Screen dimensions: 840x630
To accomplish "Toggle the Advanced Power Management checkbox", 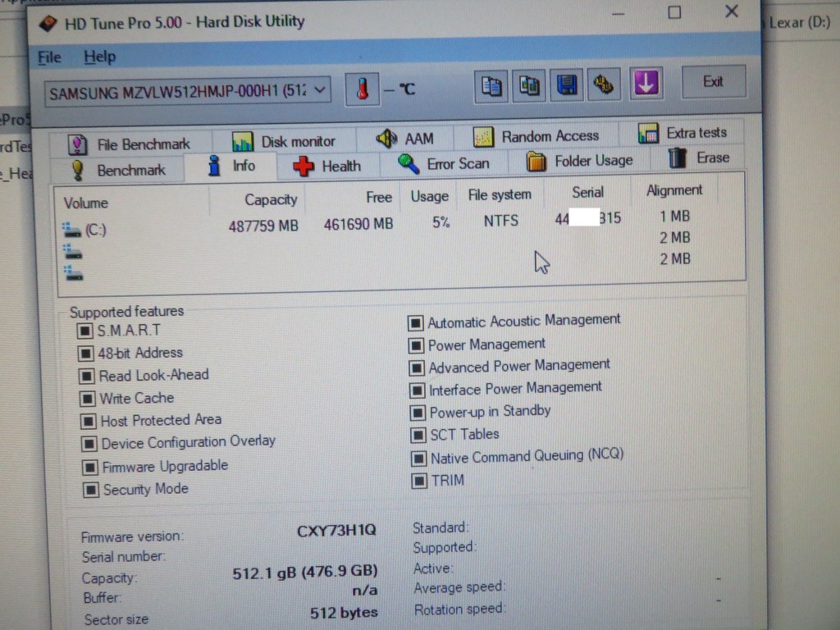I will [417, 368].
